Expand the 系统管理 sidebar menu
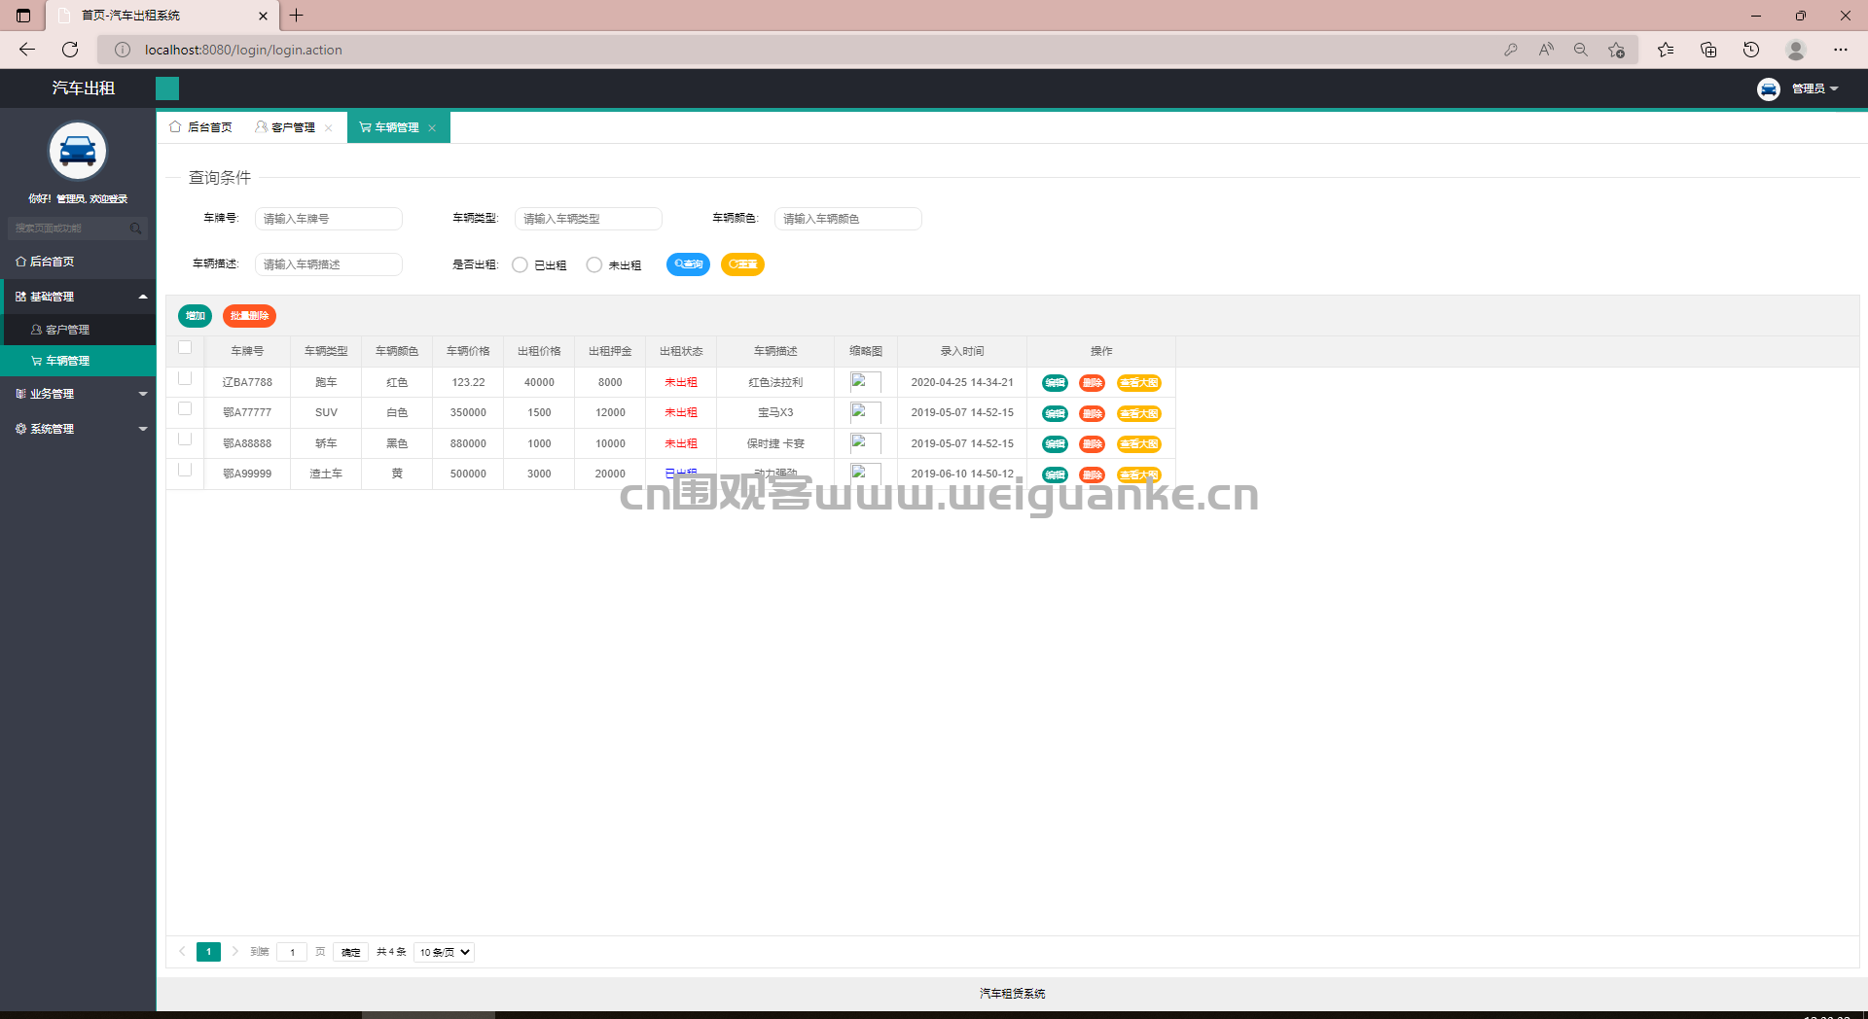The height and width of the screenshot is (1019, 1868). [x=78, y=429]
